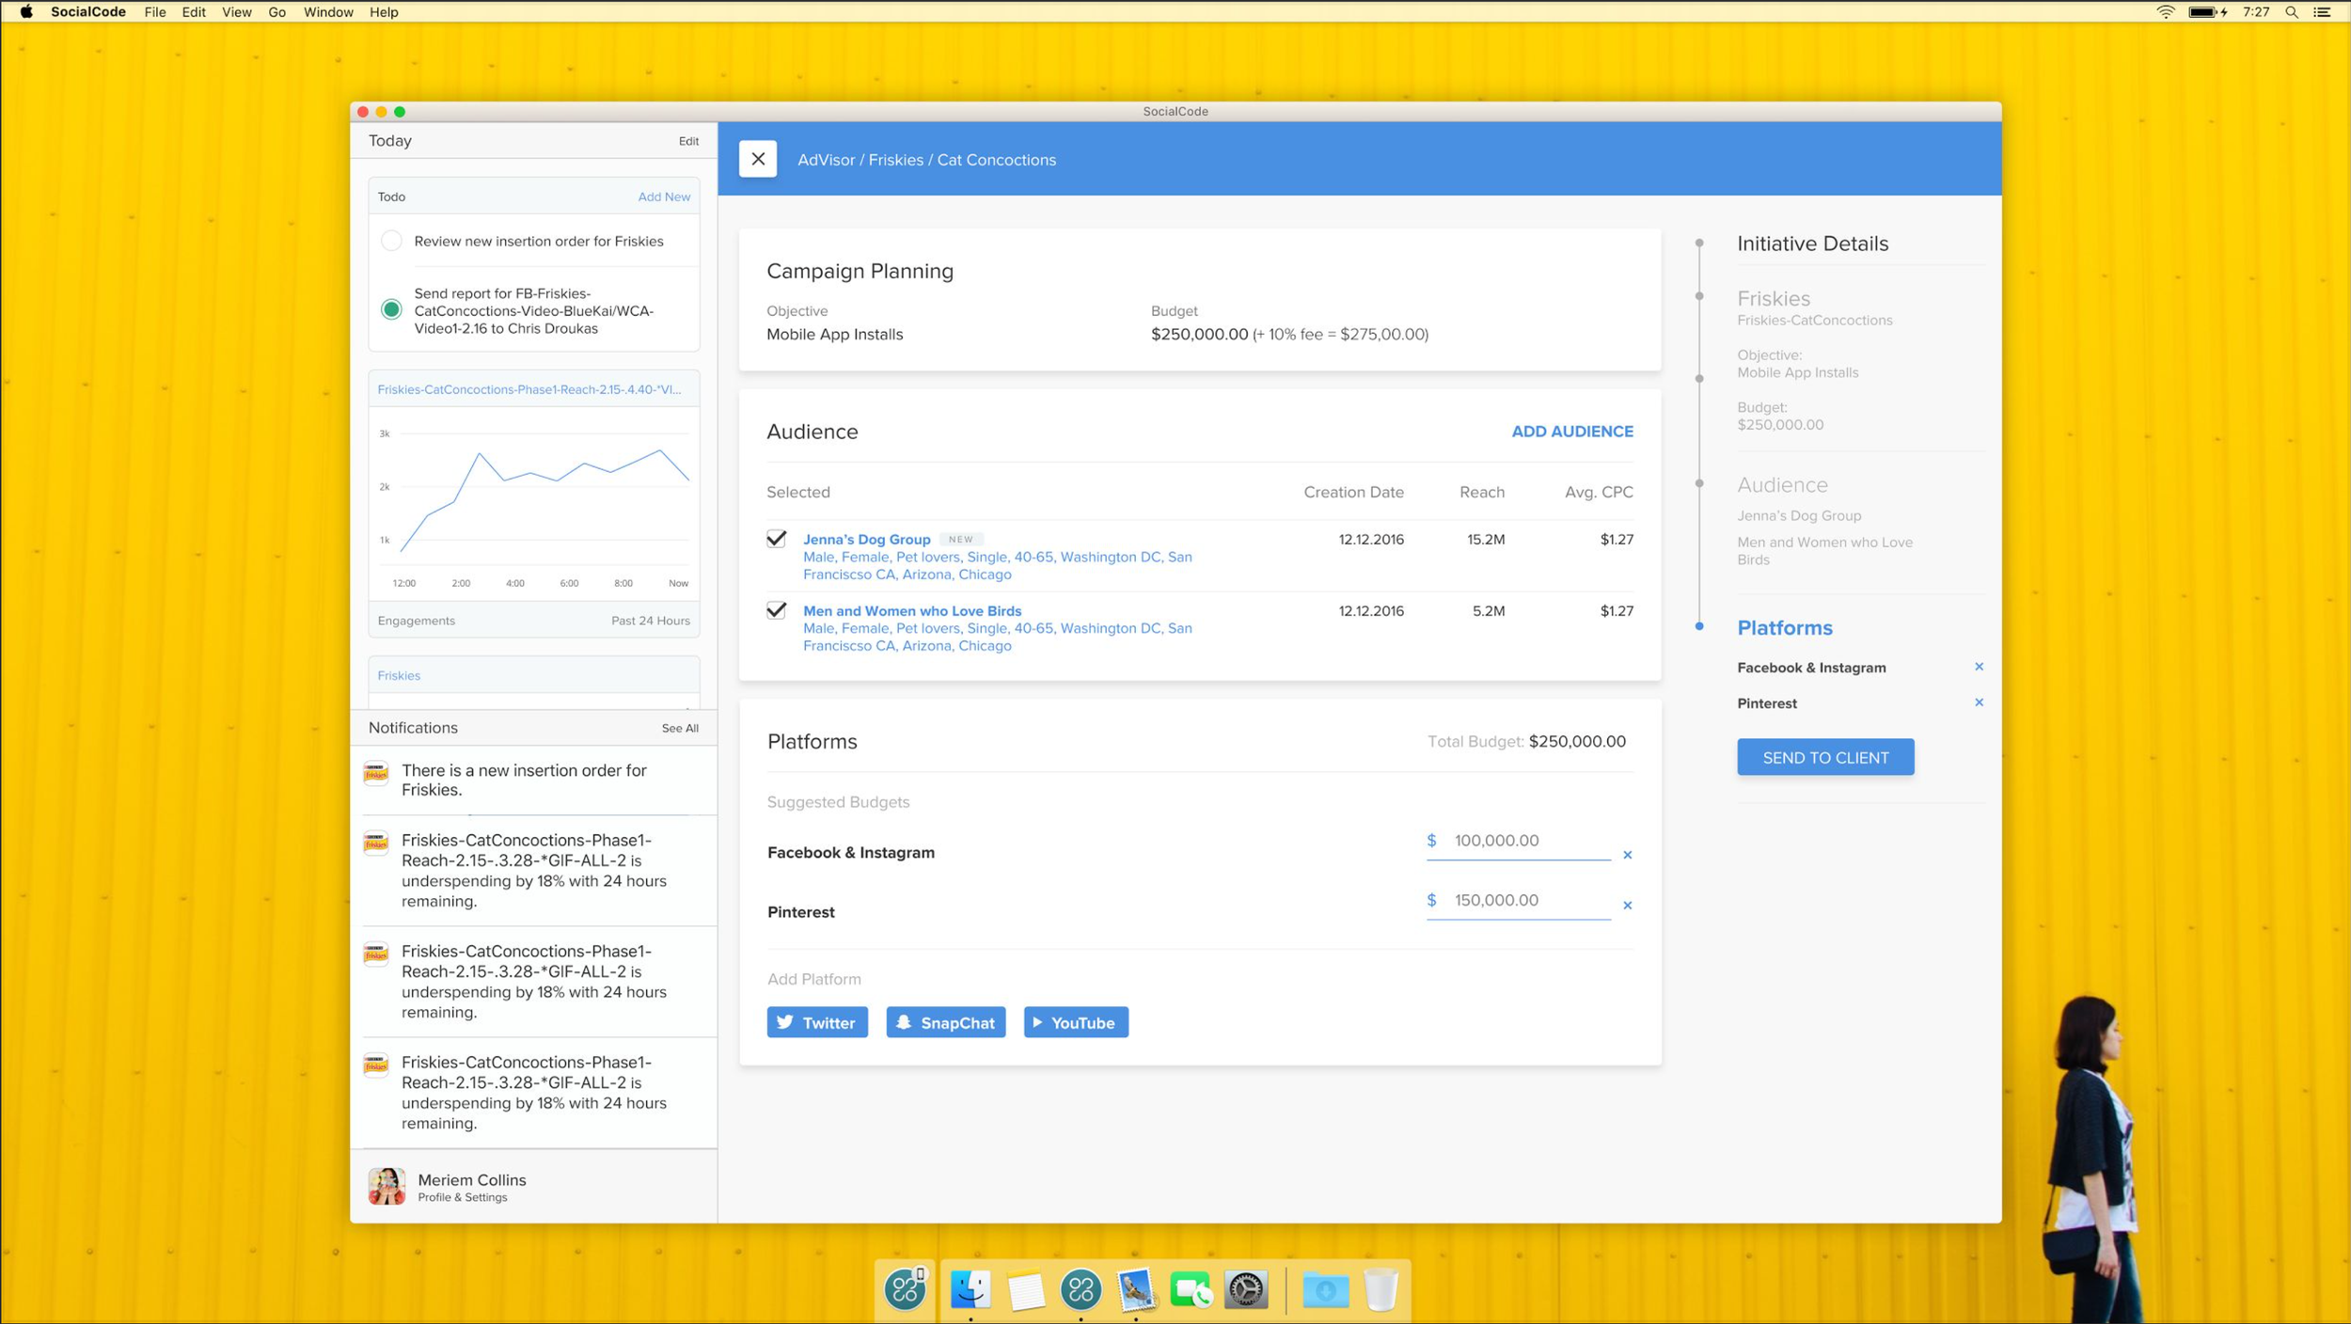2351x1324 pixels.
Task: Remove Facebook & Instagram in sidebar list
Action: [x=1979, y=667]
